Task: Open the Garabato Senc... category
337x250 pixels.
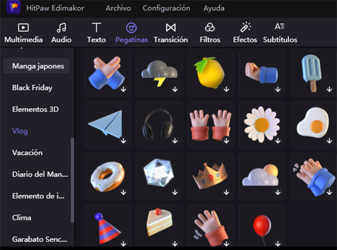Action: click(40, 239)
